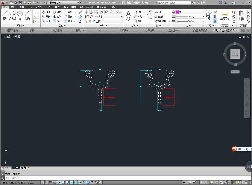Viewport: 252px width, 185px height.
Task: Click the Group objects tool
Action: [x=209, y=15]
